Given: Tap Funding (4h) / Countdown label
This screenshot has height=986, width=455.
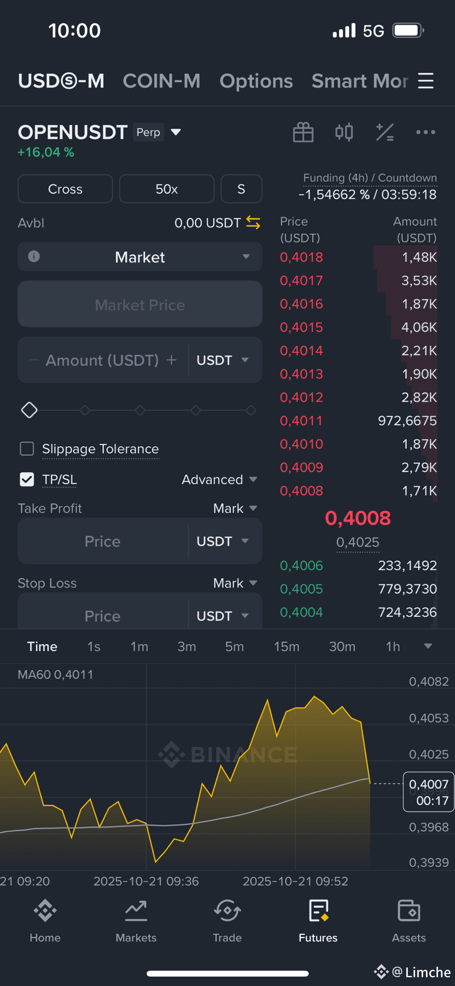Looking at the screenshot, I should (x=370, y=178).
